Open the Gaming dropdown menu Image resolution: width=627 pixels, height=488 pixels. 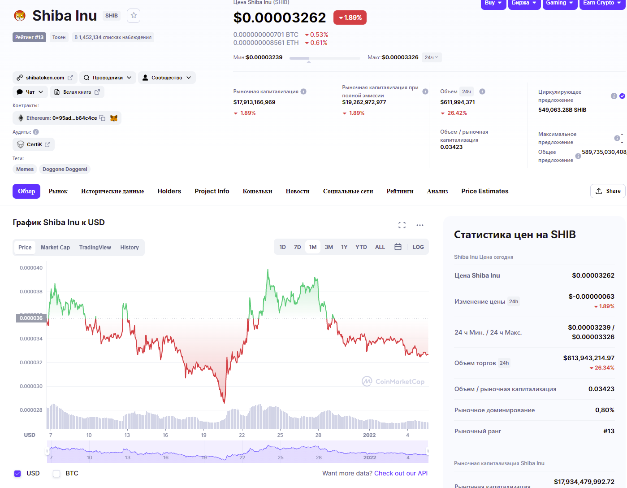tap(560, 3)
